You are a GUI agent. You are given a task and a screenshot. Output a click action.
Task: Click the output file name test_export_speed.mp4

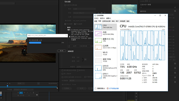(80, 21)
